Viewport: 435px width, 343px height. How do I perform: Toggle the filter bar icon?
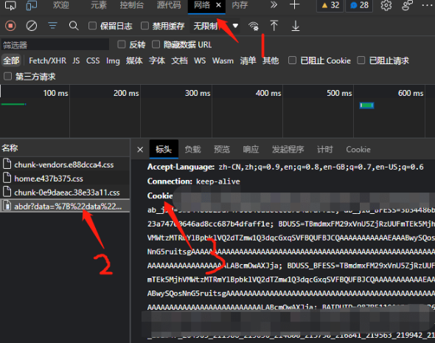pyautogui.click(x=52, y=26)
